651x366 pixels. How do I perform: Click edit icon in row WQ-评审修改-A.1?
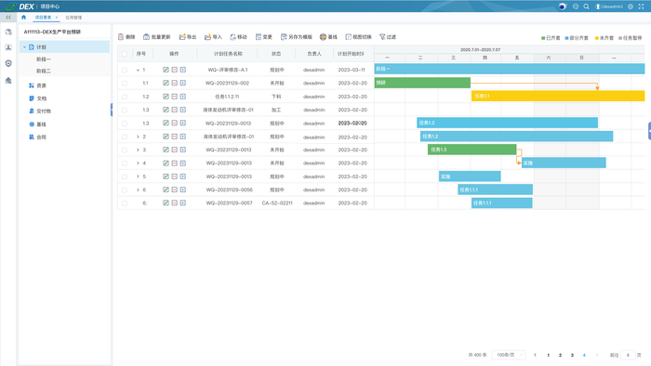166,70
